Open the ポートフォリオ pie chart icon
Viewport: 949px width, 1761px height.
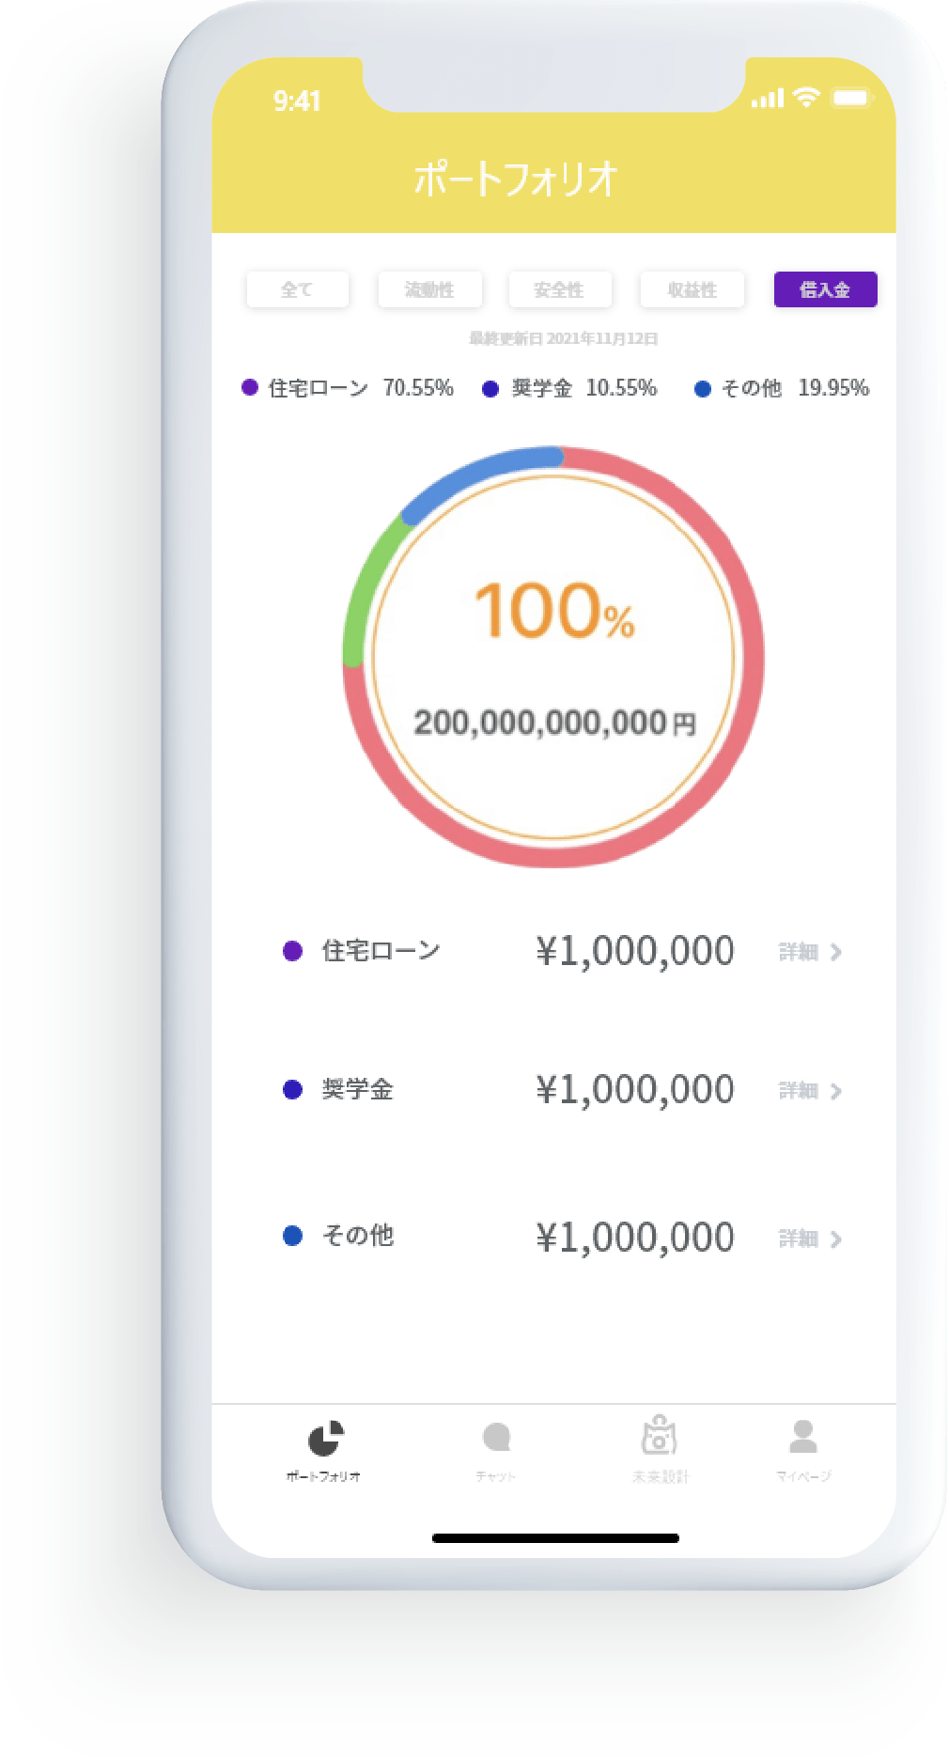[x=325, y=1440]
